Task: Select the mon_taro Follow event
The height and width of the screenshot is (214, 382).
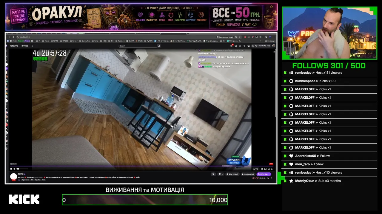Action: [x=329, y=164]
